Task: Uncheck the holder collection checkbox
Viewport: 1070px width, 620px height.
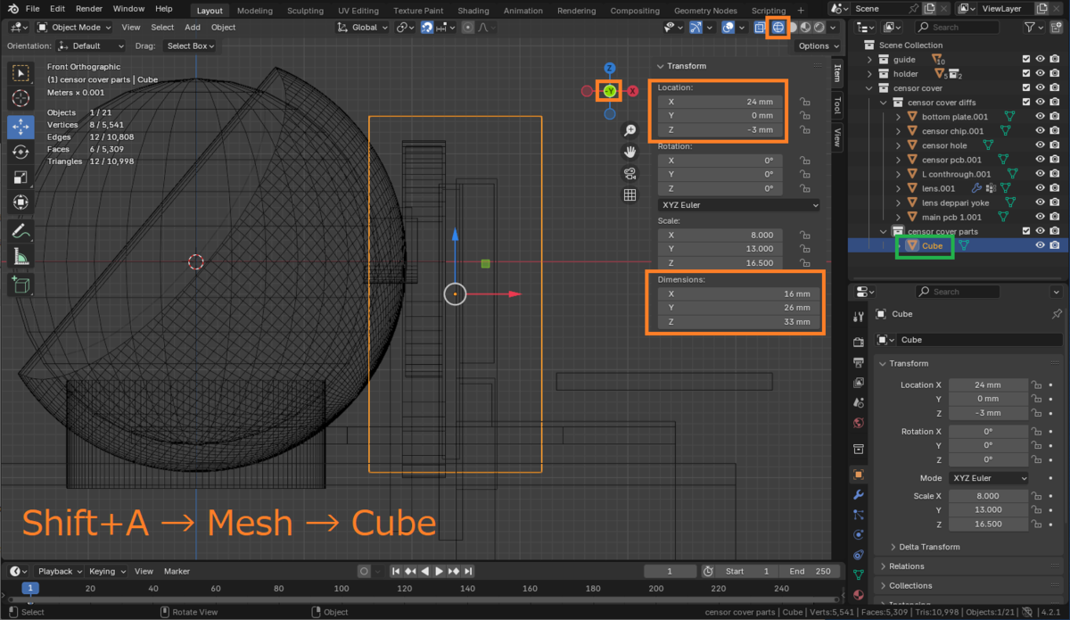Action: 1026,74
